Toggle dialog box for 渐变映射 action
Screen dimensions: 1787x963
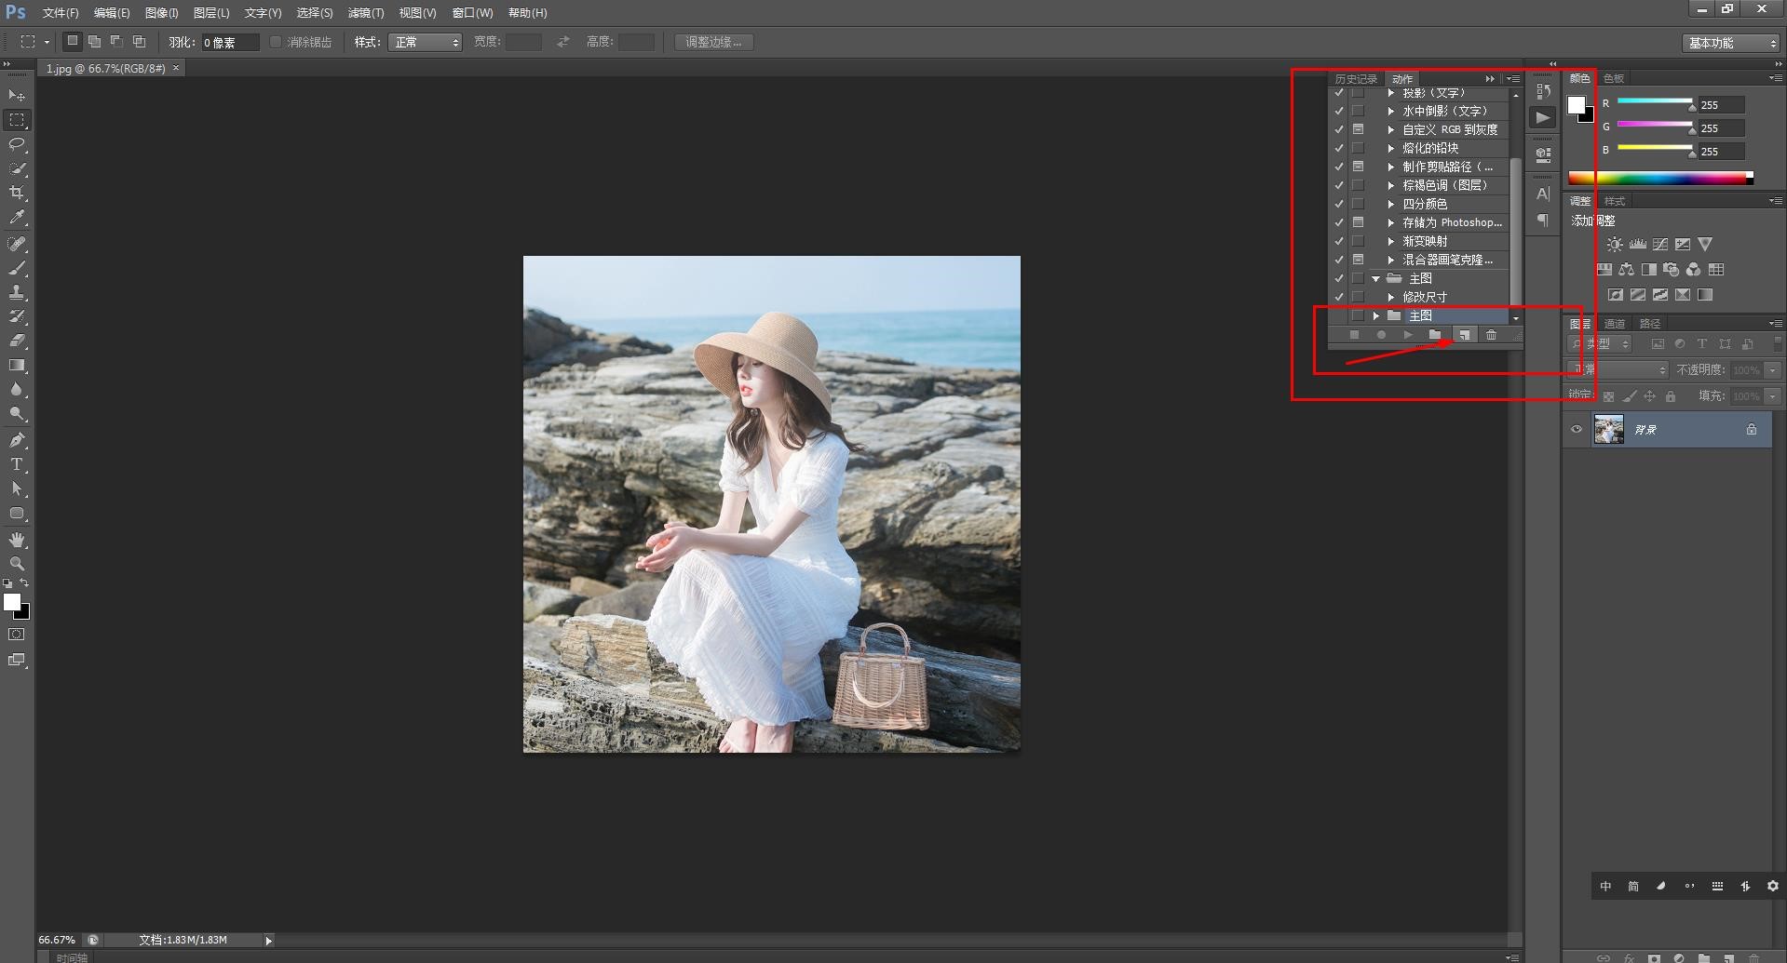[1359, 241]
